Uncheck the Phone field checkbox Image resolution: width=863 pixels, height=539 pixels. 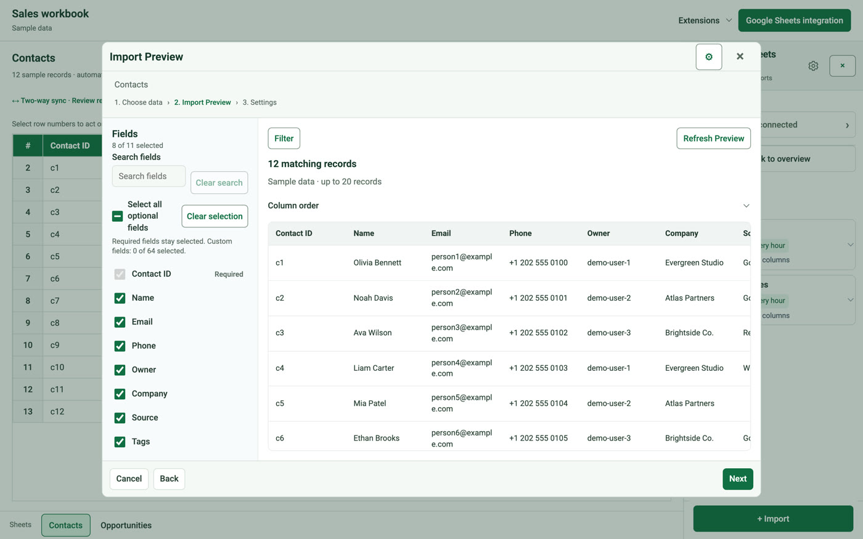[120, 346]
